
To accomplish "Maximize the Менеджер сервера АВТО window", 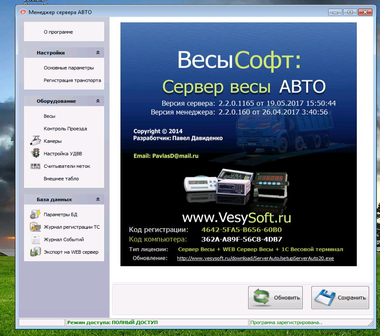I will [350, 12].
